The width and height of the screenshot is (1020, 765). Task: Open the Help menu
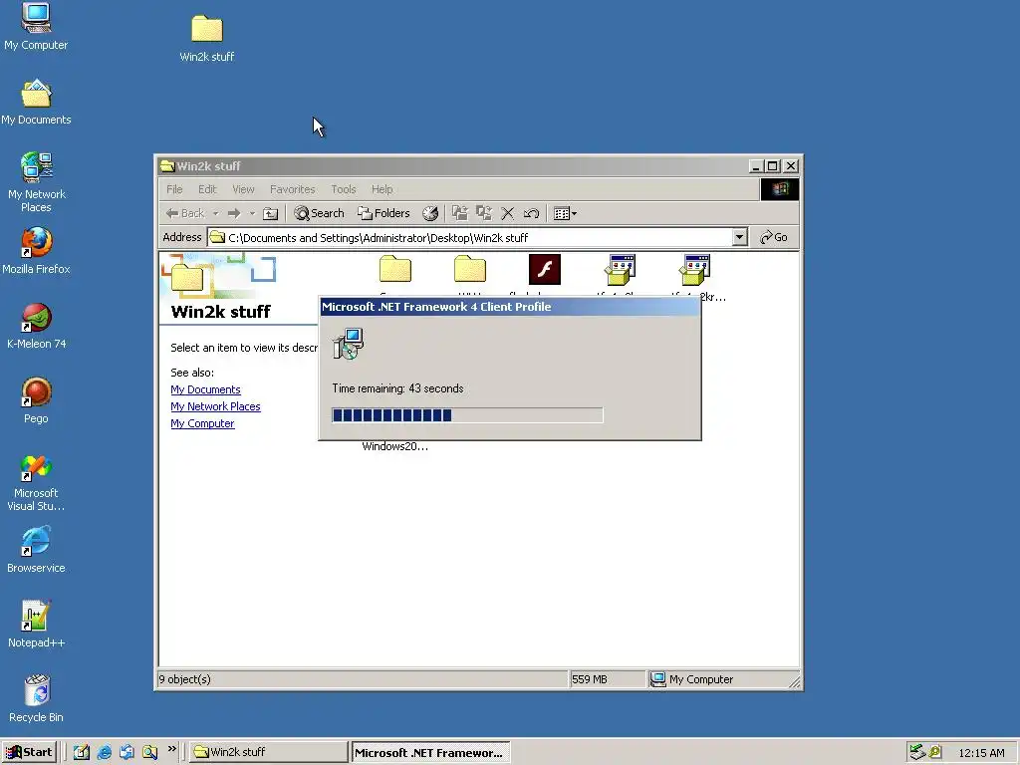[x=382, y=189]
